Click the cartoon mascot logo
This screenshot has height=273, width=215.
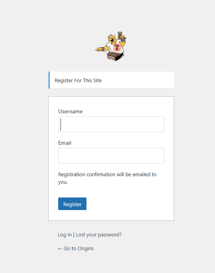coord(111,46)
